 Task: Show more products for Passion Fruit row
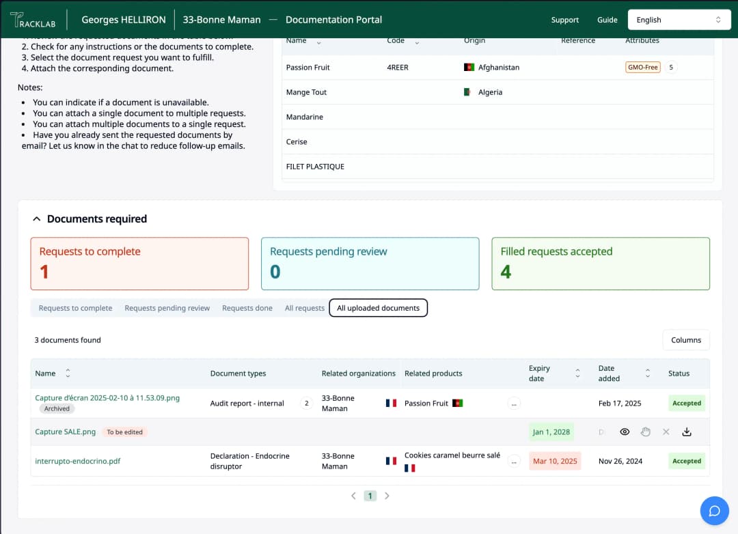(x=514, y=404)
